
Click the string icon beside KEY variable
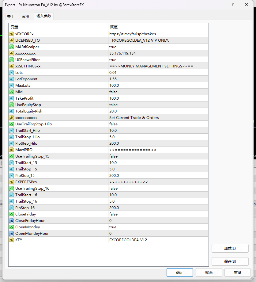click(x=11, y=240)
